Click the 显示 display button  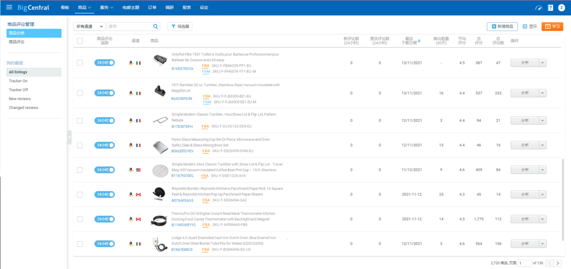point(530,26)
